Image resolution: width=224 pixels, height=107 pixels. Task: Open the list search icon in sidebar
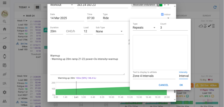5,83
